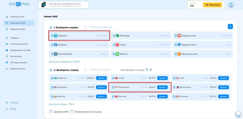This screenshot has height=119, width=243.
Task: Favorite Google,youtube with its star
Action: point(176,36)
